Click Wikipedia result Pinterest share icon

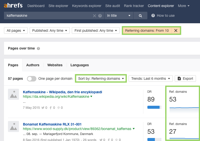click(x=59, y=108)
